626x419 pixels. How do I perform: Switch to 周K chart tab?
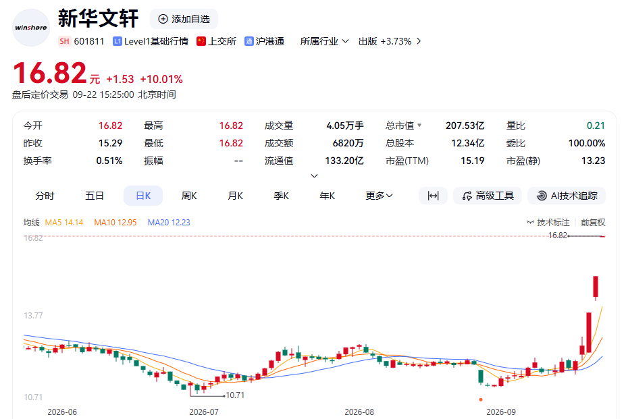(189, 196)
